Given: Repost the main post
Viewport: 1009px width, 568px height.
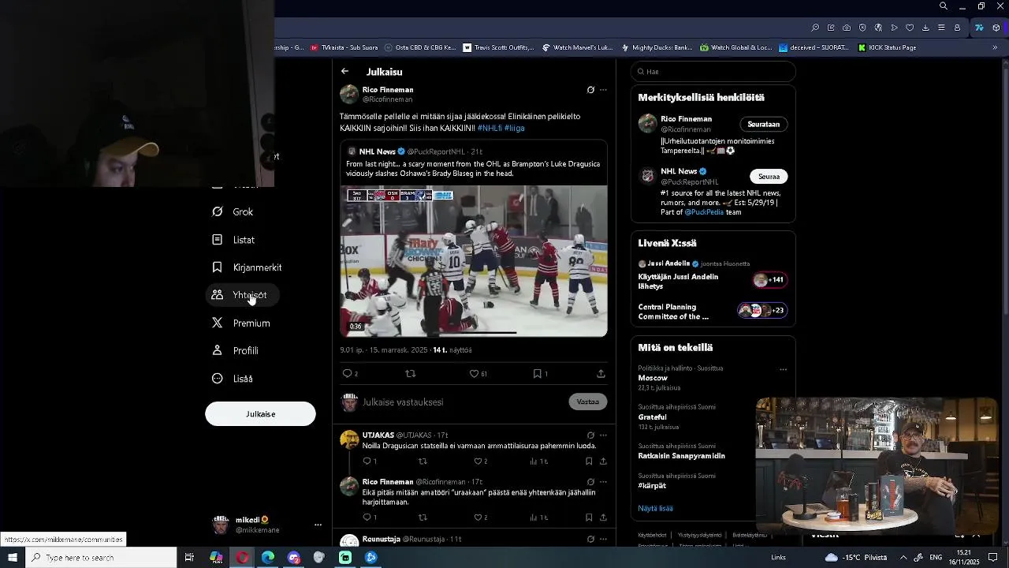Looking at the screenshot, I should coord(410,374).
